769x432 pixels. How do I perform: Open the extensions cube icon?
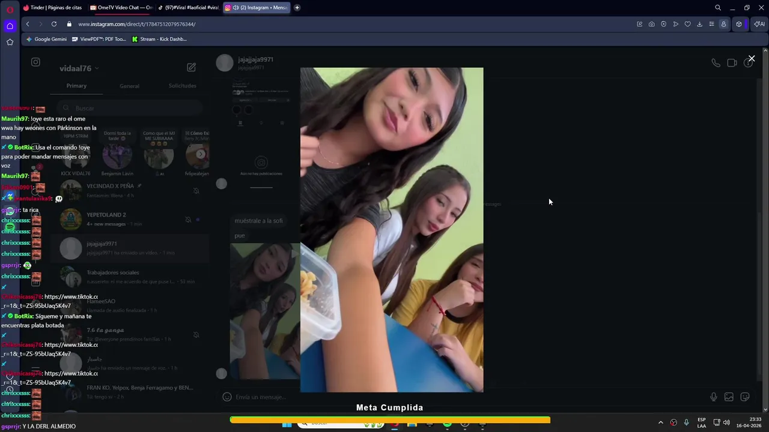click(739, 24)
